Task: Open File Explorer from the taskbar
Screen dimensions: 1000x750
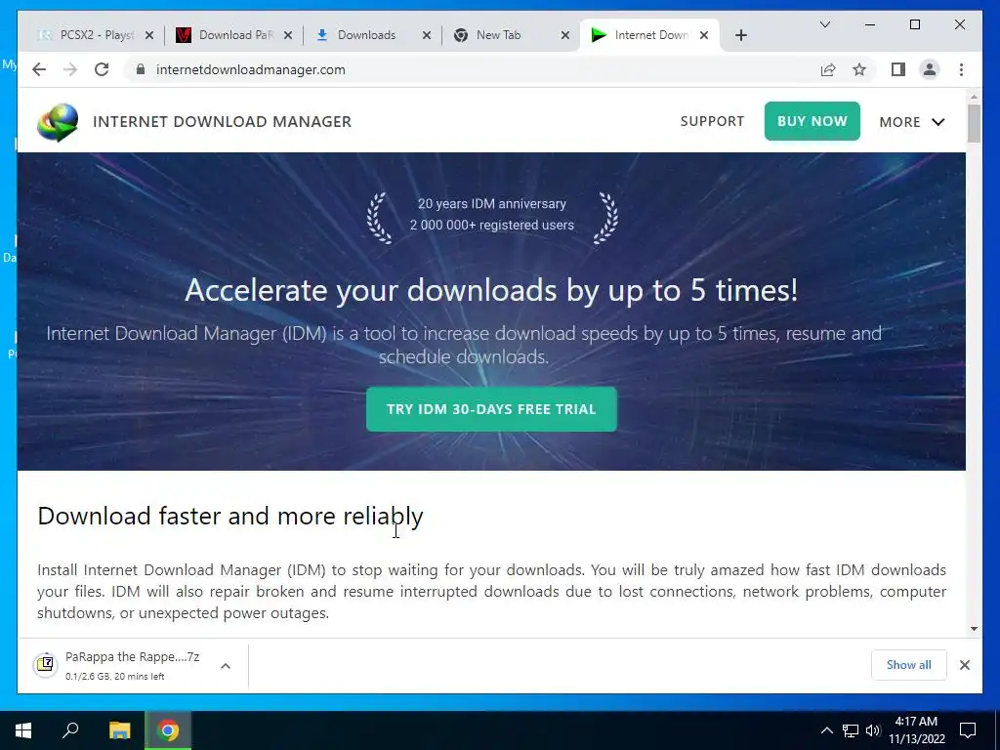Action: coord(119,730)
